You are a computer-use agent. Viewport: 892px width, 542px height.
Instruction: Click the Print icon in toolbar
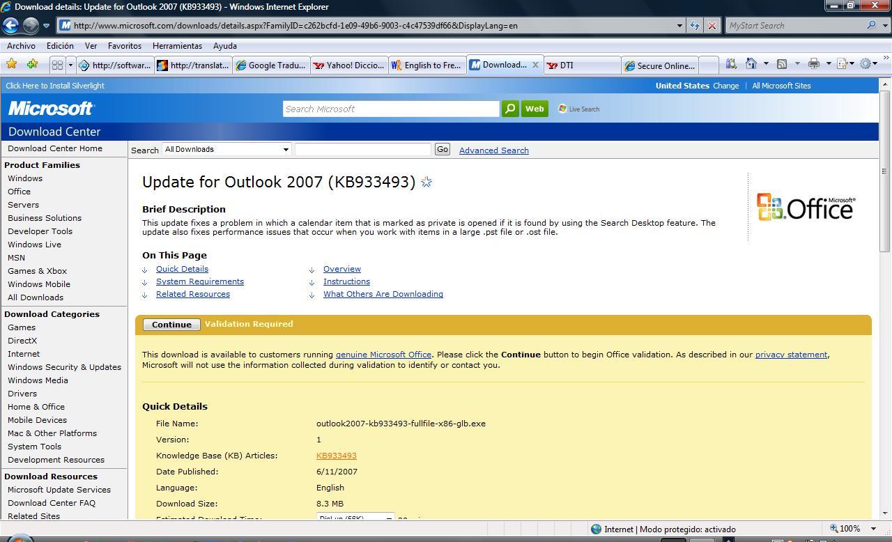[x=813, y=64]
